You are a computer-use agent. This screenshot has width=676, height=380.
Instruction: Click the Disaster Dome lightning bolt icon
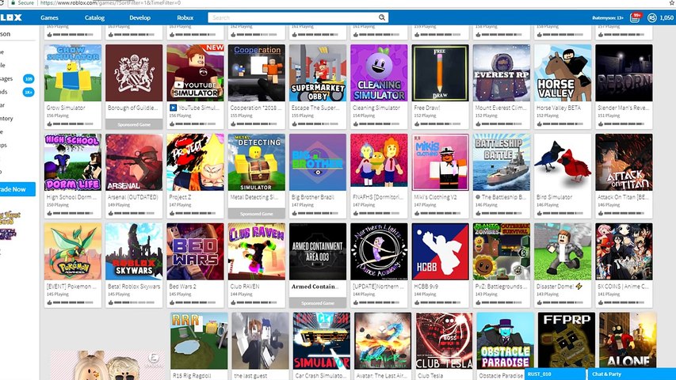579,286
